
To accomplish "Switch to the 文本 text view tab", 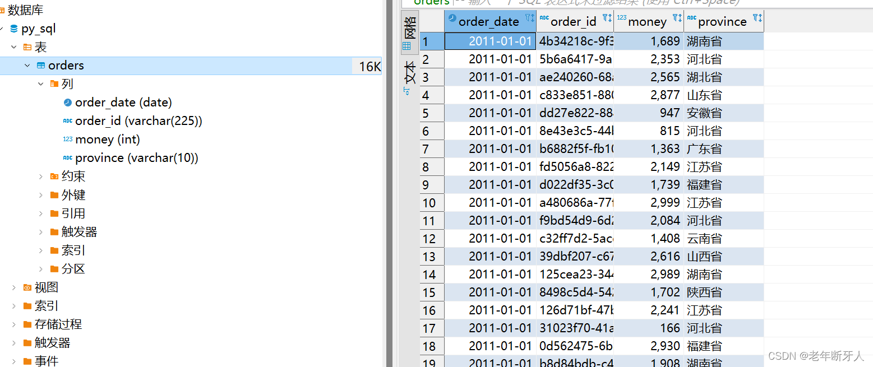I will (410, 78).
